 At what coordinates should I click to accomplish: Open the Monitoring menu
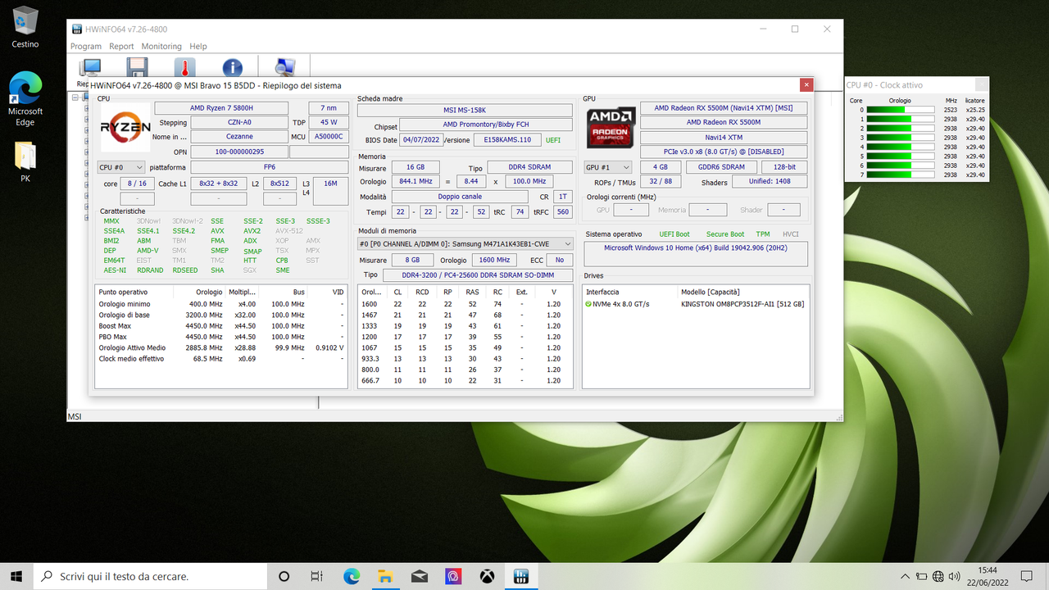pyautogui.click(x=161, y=46)
